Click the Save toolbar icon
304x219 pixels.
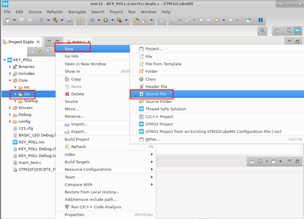coord(21,20)
